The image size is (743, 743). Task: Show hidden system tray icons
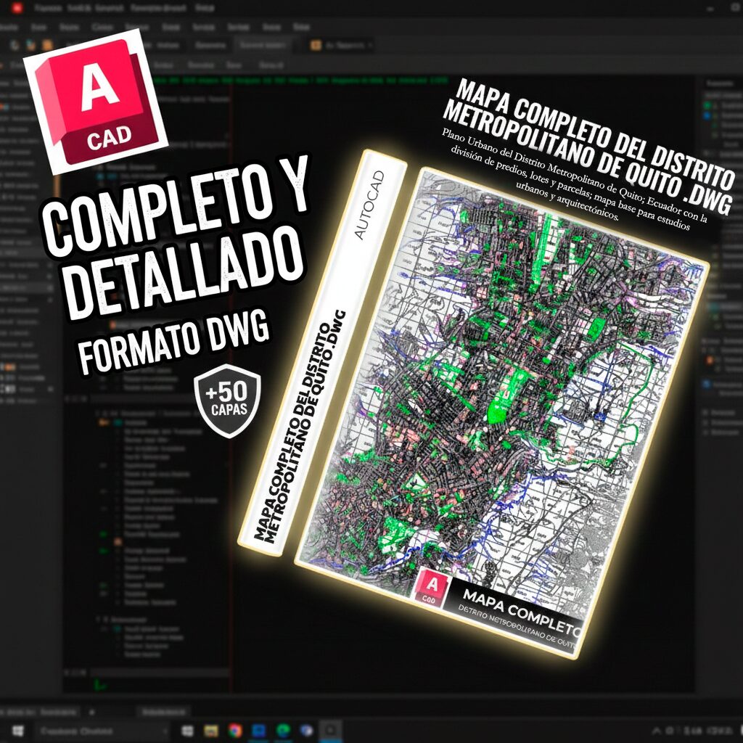[656, 730]
